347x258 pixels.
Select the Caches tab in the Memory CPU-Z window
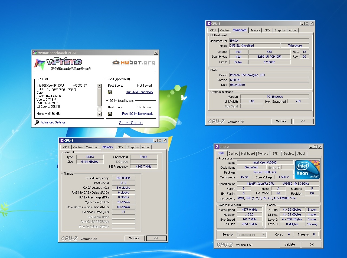pos(78,147)
